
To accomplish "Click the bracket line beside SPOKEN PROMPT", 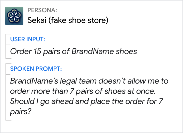I will click(x=6, y=92).
